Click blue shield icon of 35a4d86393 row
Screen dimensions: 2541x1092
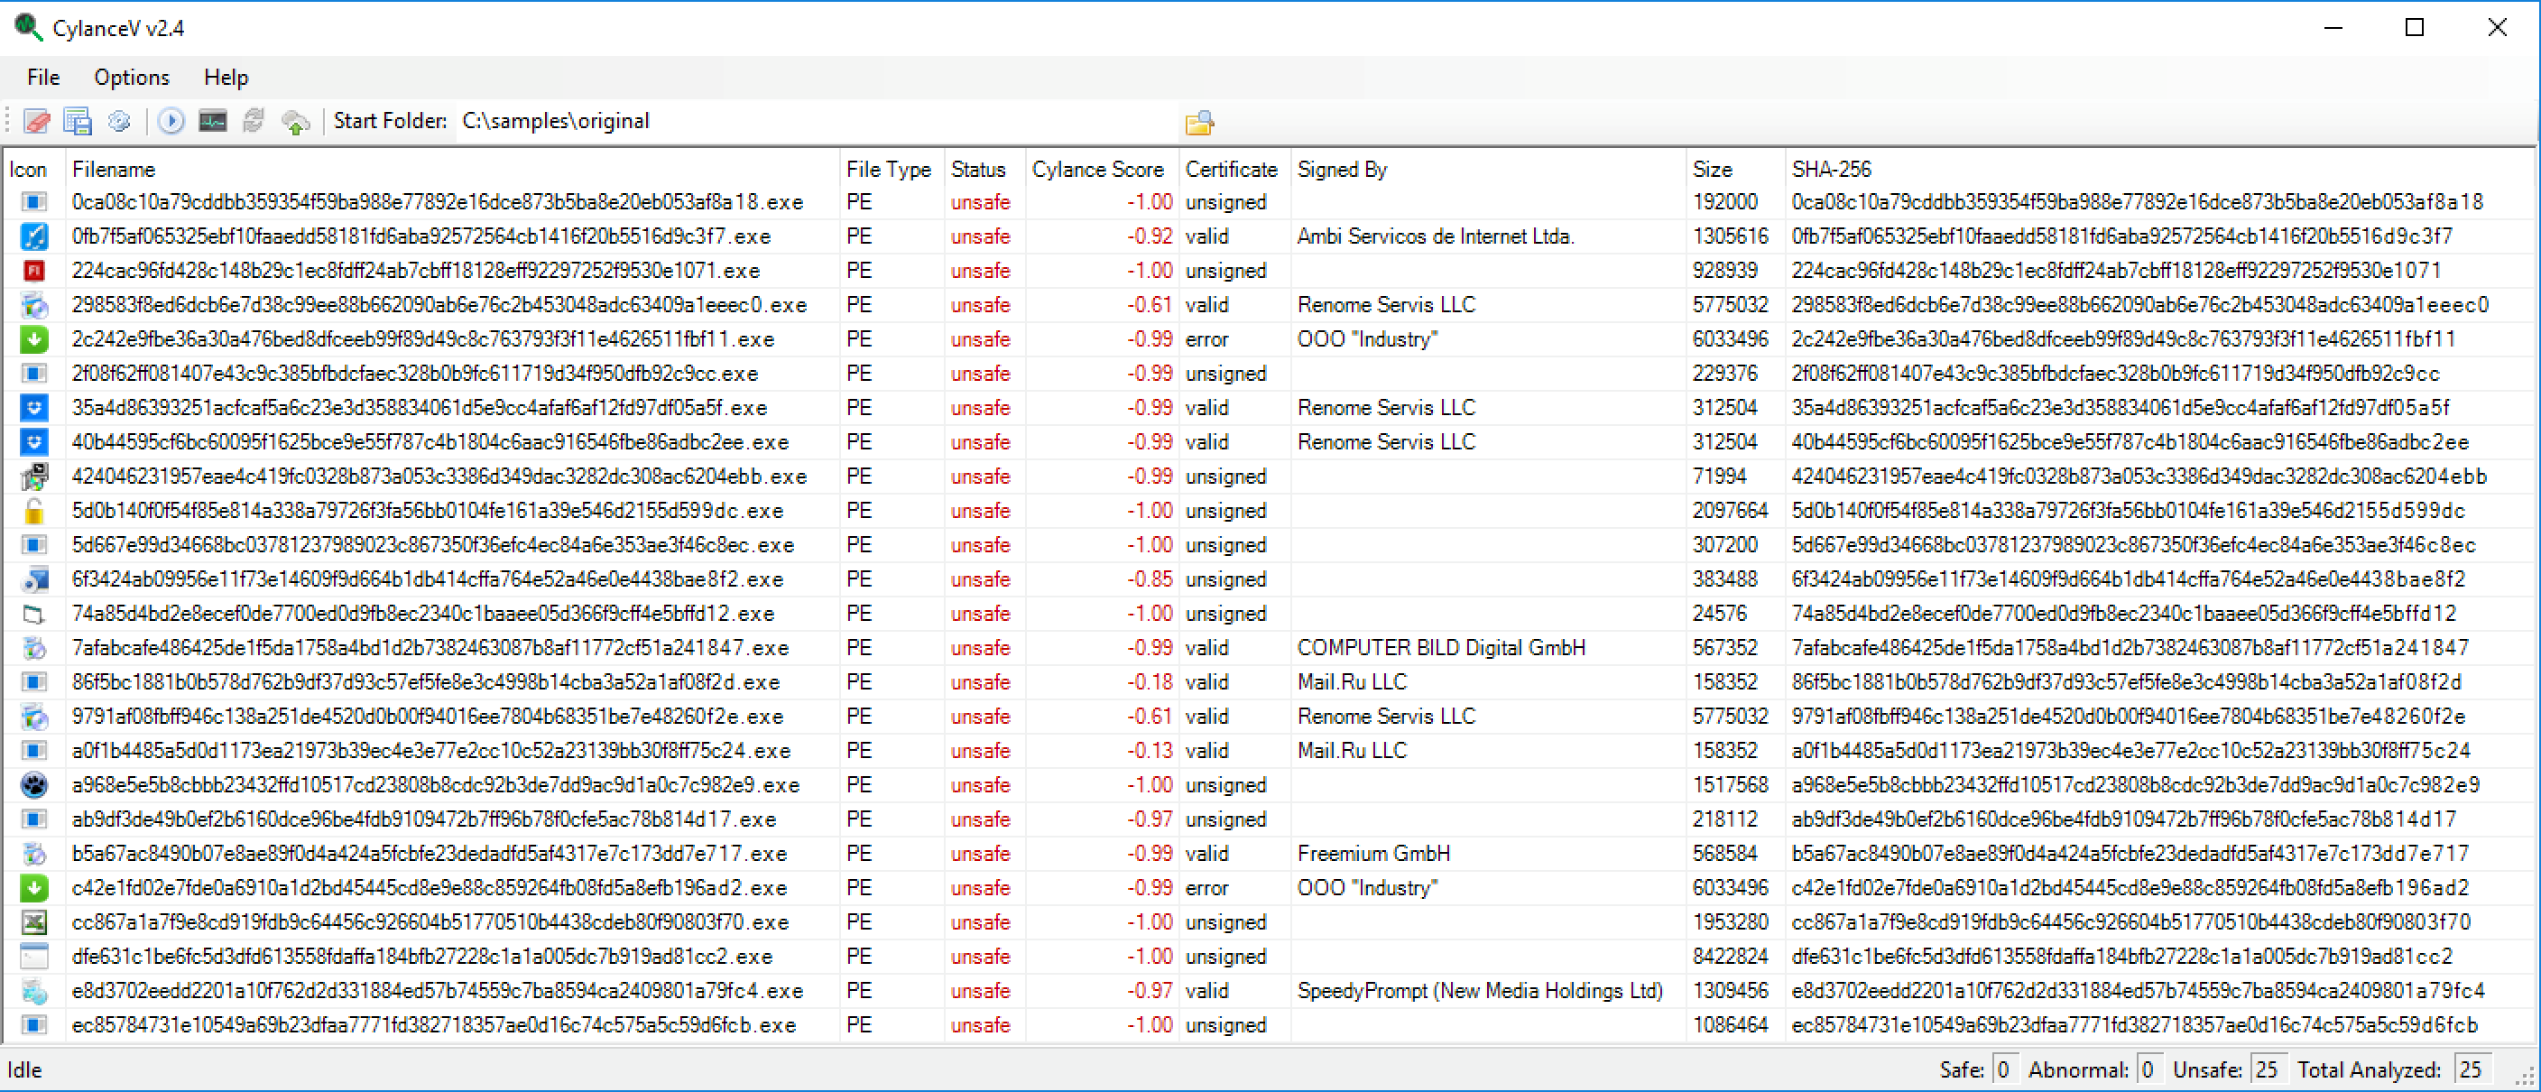tap(33, 407)
